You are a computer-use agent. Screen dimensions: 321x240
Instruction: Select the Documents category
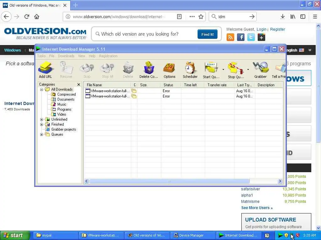(x=63, y=99)
